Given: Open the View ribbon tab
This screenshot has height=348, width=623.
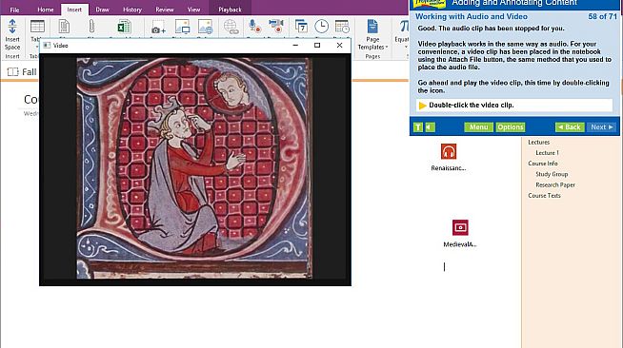Looking at the screenshot, I should (x=193, y=10).
